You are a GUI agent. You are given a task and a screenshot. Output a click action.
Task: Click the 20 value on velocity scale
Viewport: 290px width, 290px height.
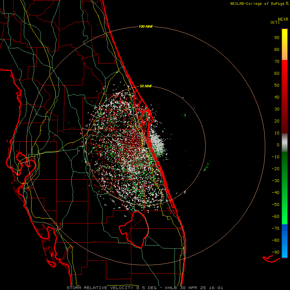pyautogui.click(x=277, y=121)
